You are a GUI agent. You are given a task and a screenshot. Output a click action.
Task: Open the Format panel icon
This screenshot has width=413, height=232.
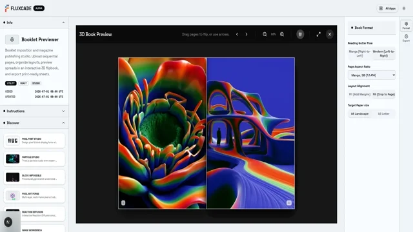pyautogui.click(x=406, y=25)
